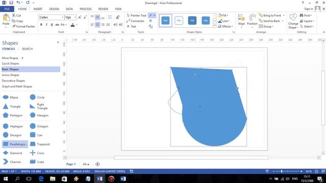Click Bring to Front
Image resolution: width=326 pixels, height=183 pixels.
pos(270,15)
